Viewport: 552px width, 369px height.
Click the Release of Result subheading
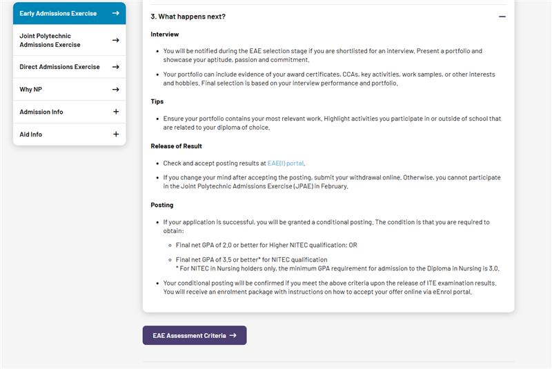(x=177, y=146)
